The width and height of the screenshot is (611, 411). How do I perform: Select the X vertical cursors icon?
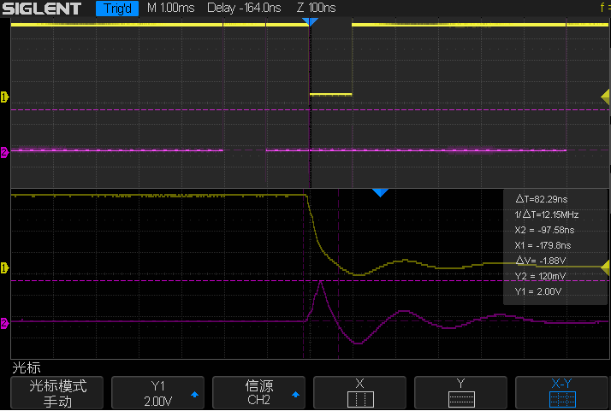click(360, 399)
